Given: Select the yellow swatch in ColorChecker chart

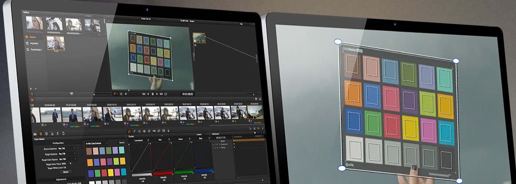Looking at the screenshot, I should click(x=110, y=172).
